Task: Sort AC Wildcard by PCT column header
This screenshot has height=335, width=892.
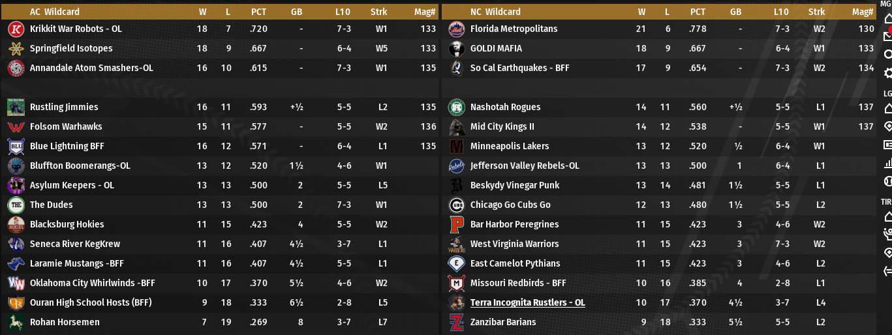Action: pyautogui.click(x=258, y=12)
